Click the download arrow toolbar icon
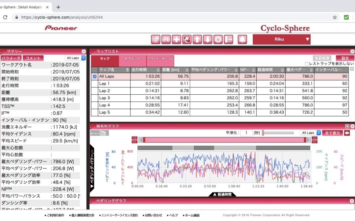This screenshot has height=221, width=355. (207, 40)
